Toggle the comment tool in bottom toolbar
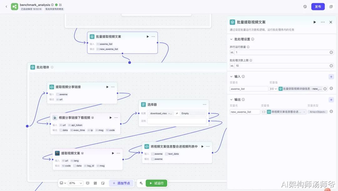 (88, 183)
